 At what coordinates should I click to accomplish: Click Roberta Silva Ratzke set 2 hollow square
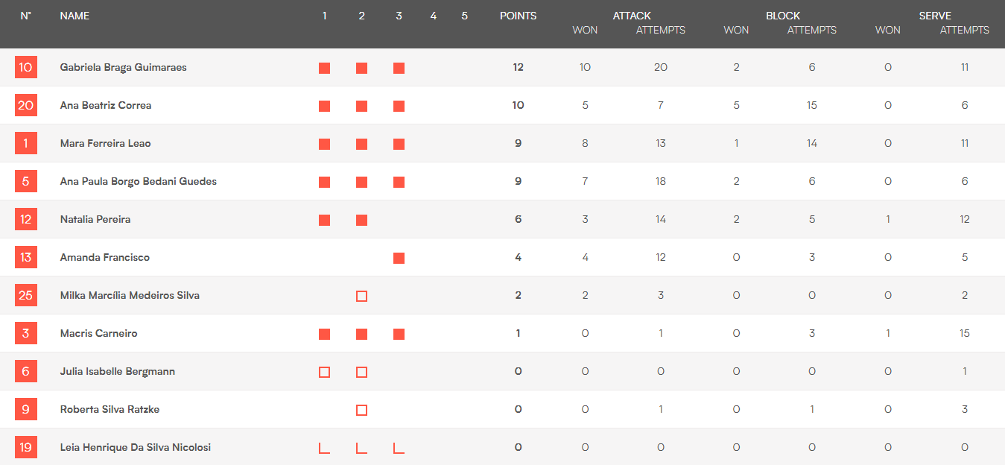(x=361, y=411)
